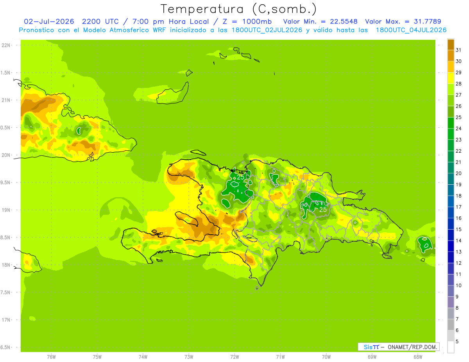Click the '71W' longitude axis label
This screenshot has height=362, width=469.
point(280,357)
